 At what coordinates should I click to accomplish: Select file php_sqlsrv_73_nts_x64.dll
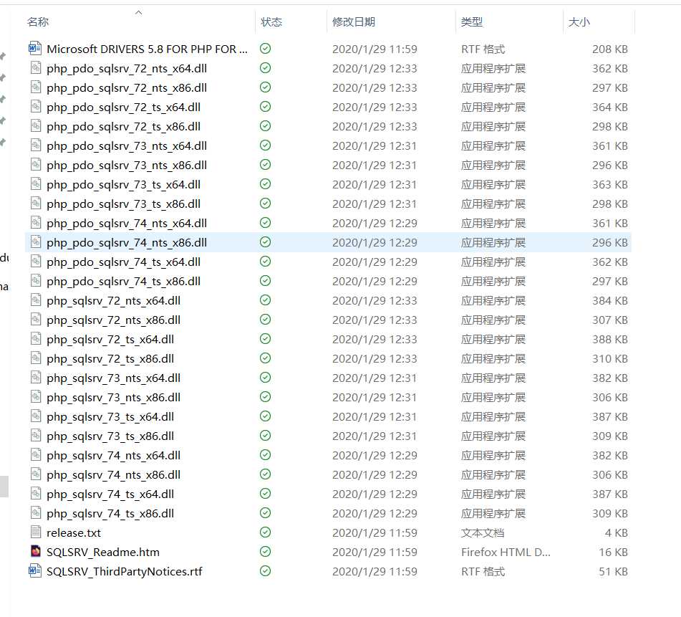[x=113, y=378]
